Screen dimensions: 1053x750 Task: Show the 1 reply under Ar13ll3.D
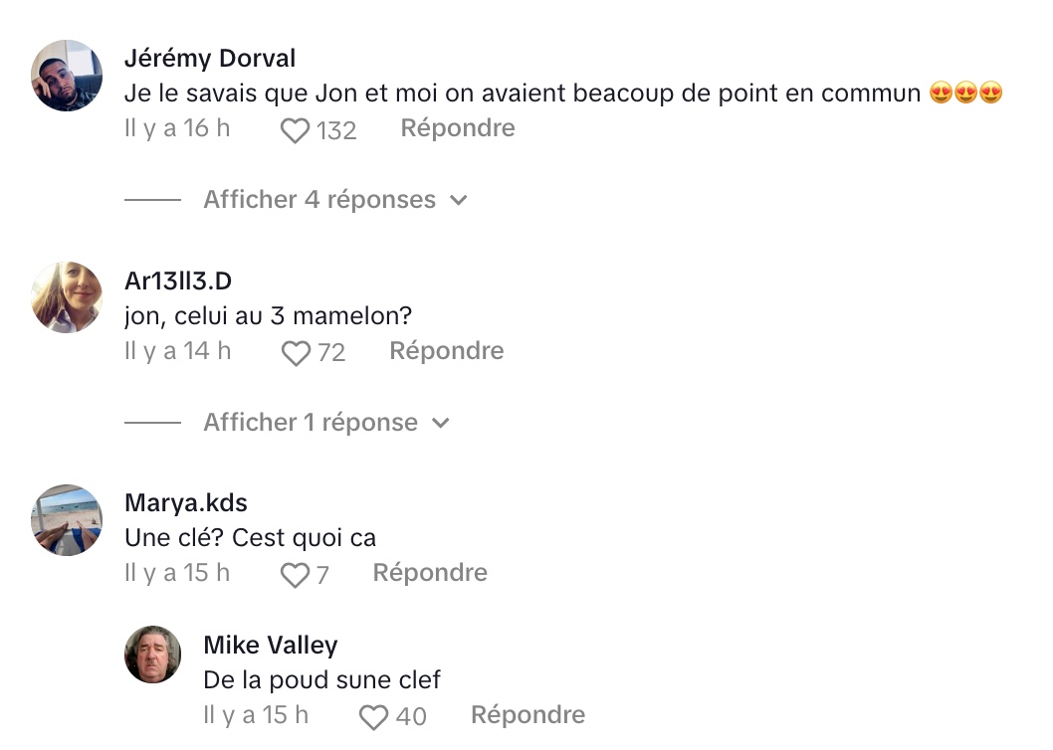pyautogui.click(x=311, y=423)
